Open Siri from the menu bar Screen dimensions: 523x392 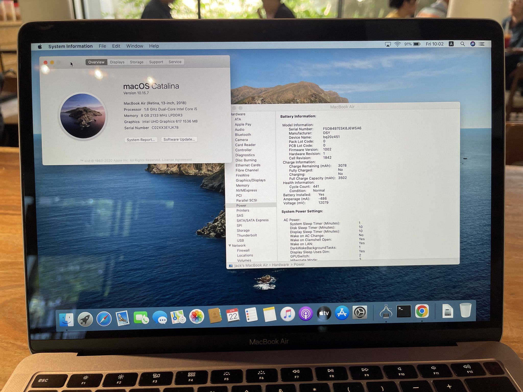[473, 44]
